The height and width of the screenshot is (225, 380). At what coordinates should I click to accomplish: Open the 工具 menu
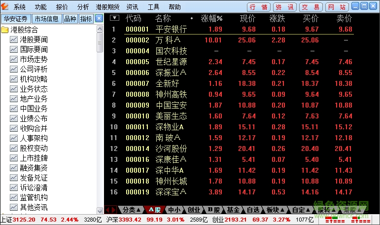pos(153,7)
